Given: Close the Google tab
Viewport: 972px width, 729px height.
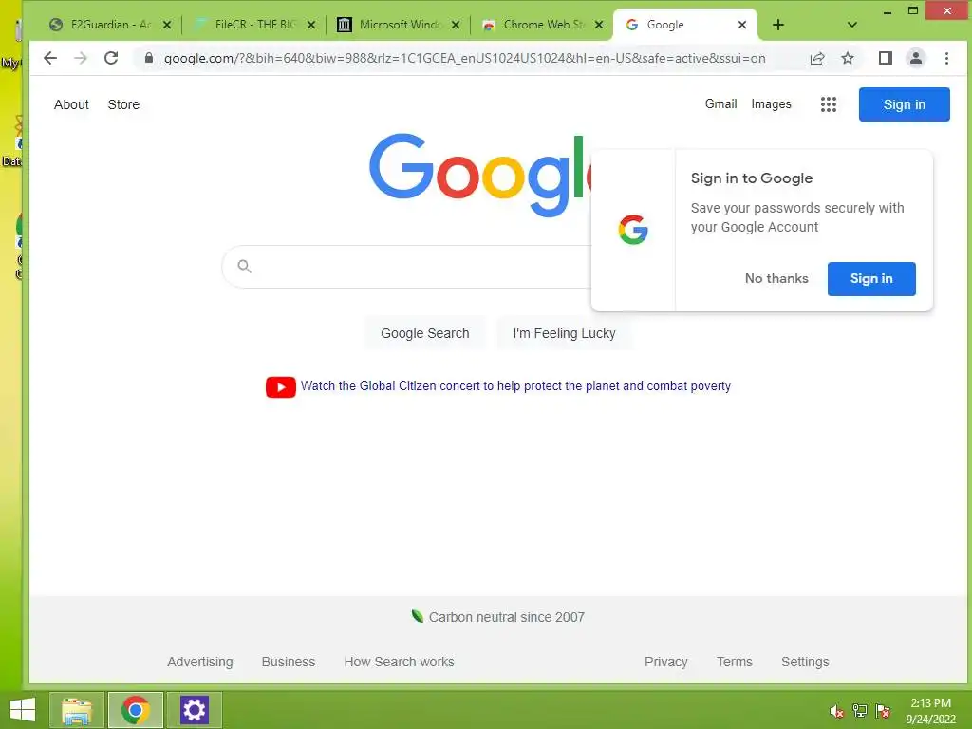Looking at the screenshot, I should [742, 25].
